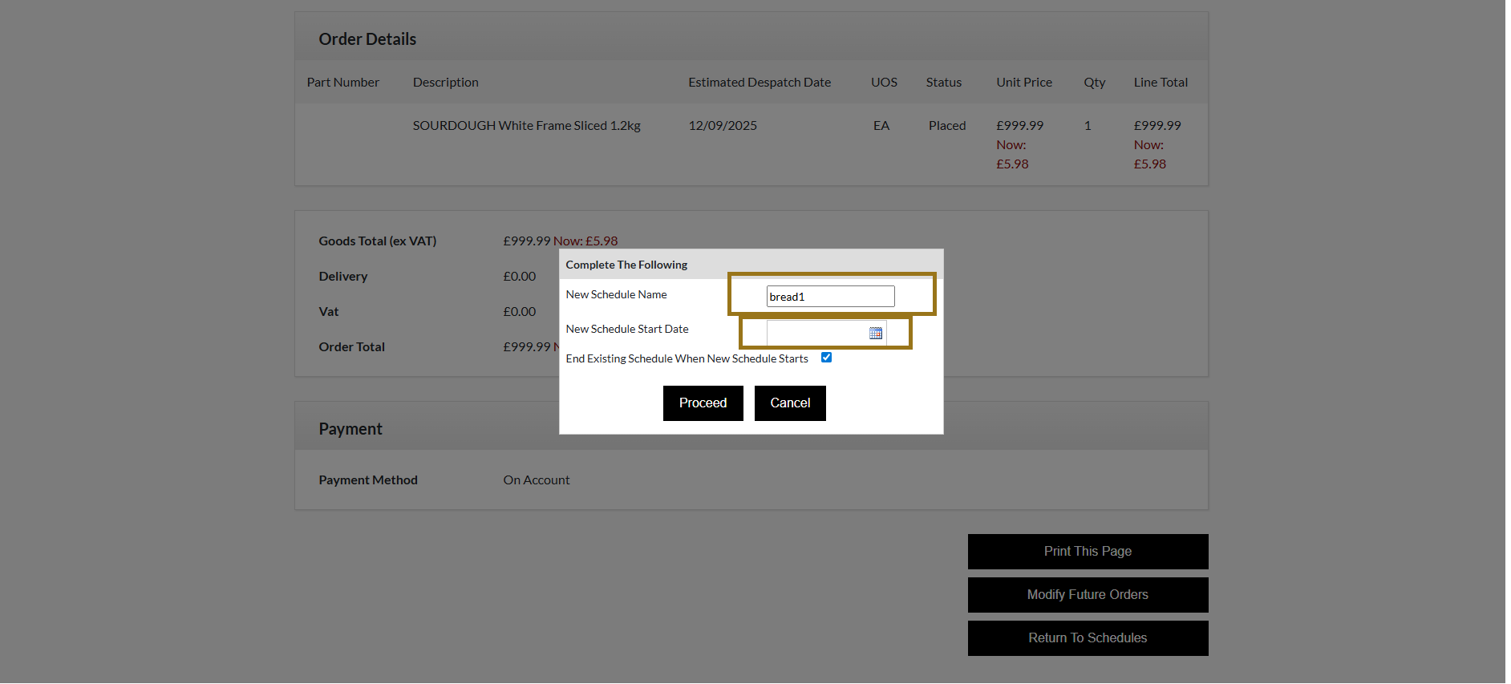Click the Goods Total (ex VAT) label
Screen dimensions: 1511x684
coord(377,241)
